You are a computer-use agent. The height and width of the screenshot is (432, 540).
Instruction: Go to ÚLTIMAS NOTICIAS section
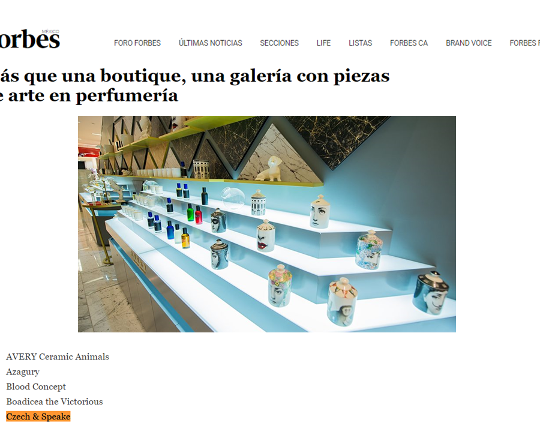[211, 43]
